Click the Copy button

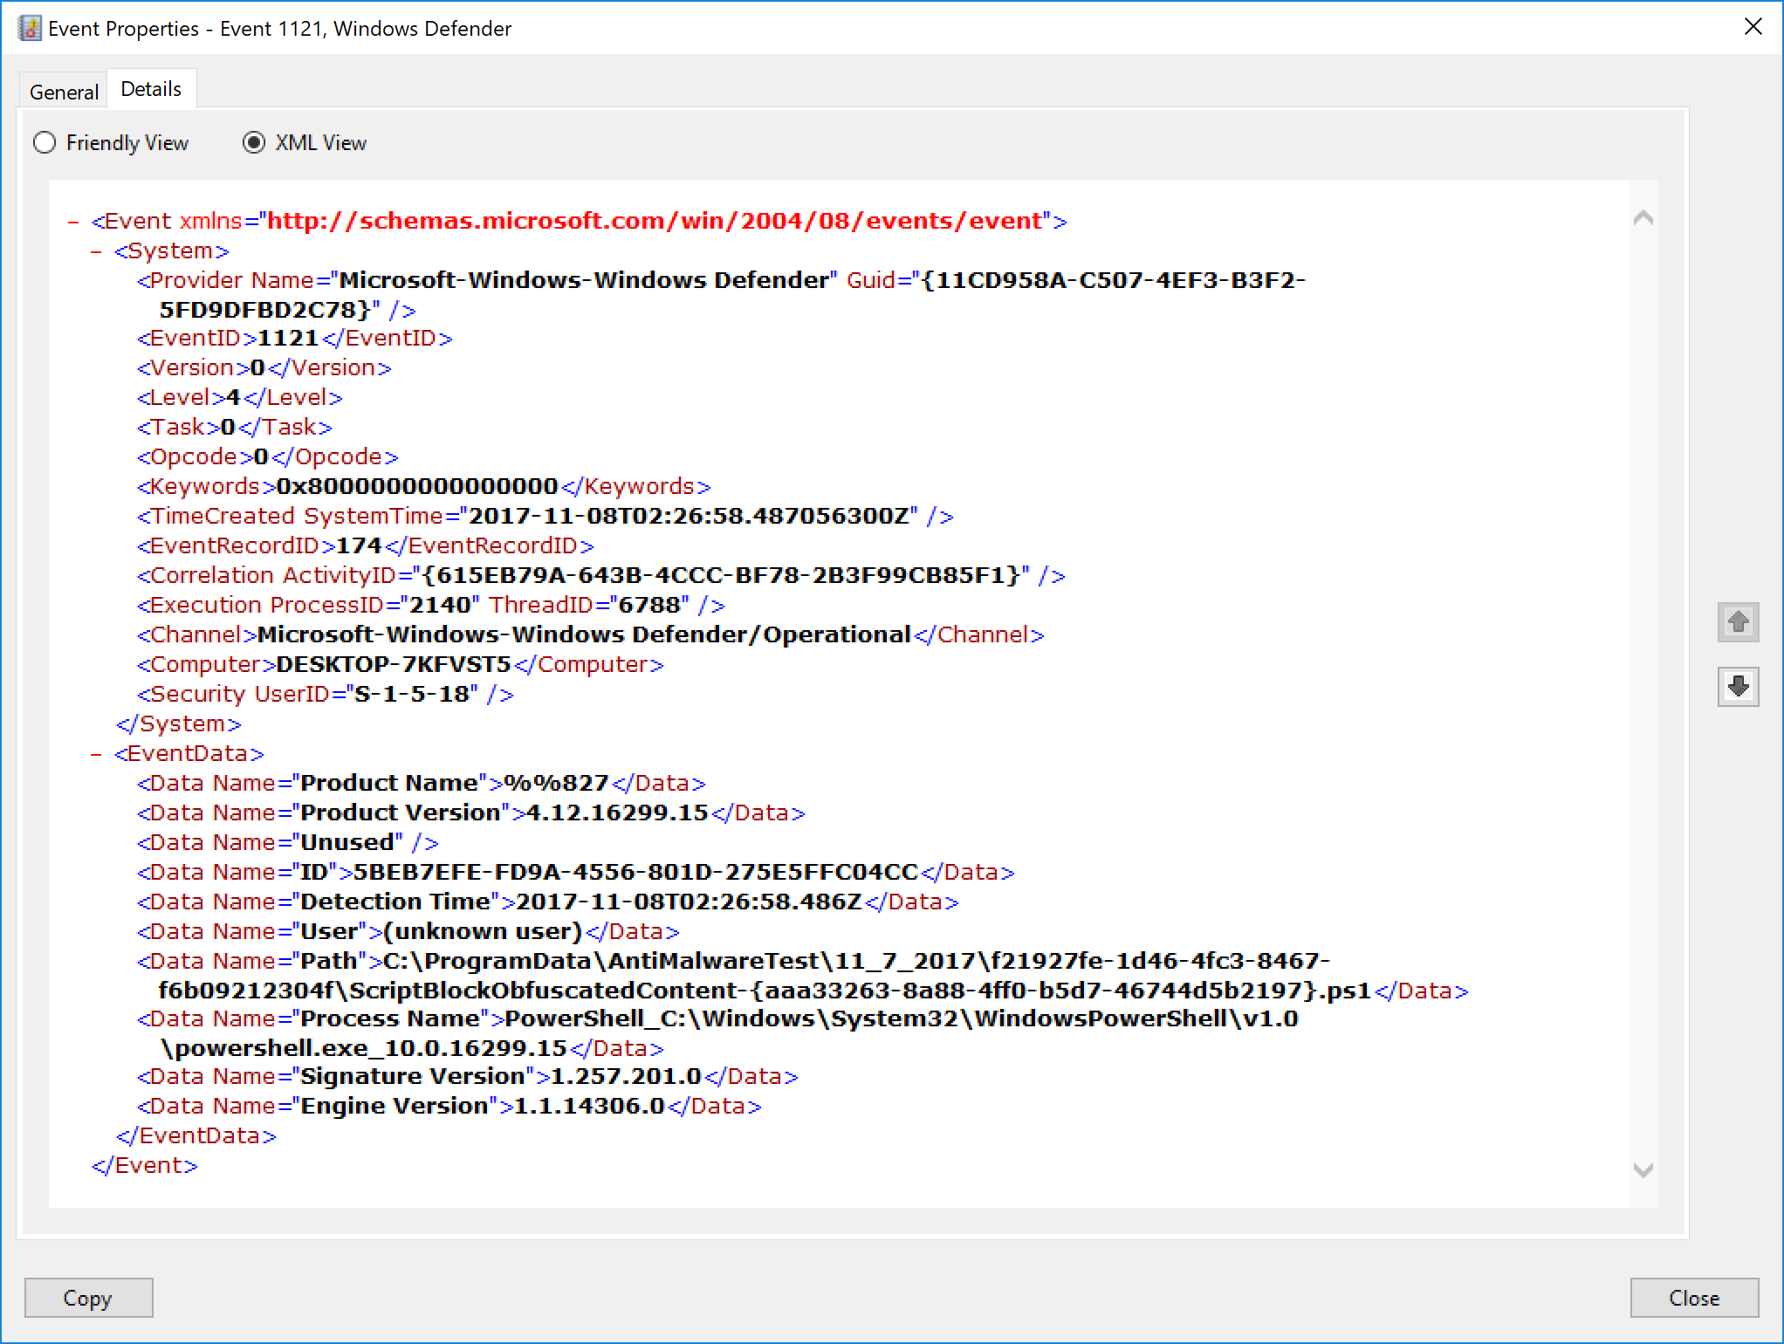point(88,1298)
